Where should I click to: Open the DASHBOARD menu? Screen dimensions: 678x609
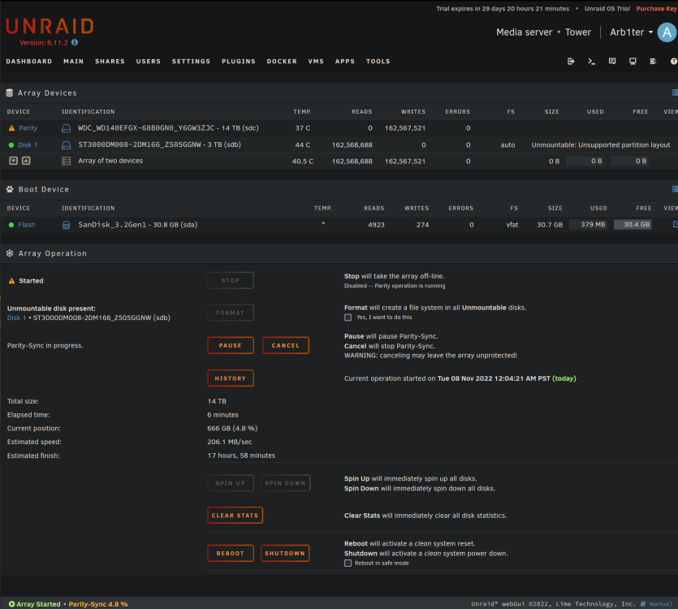(x=29, y=62)
